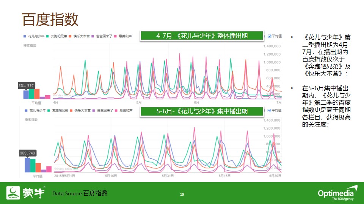Click the Data Source:百度指数 footer text
364x204 pixels.
[x=80, y=193]
